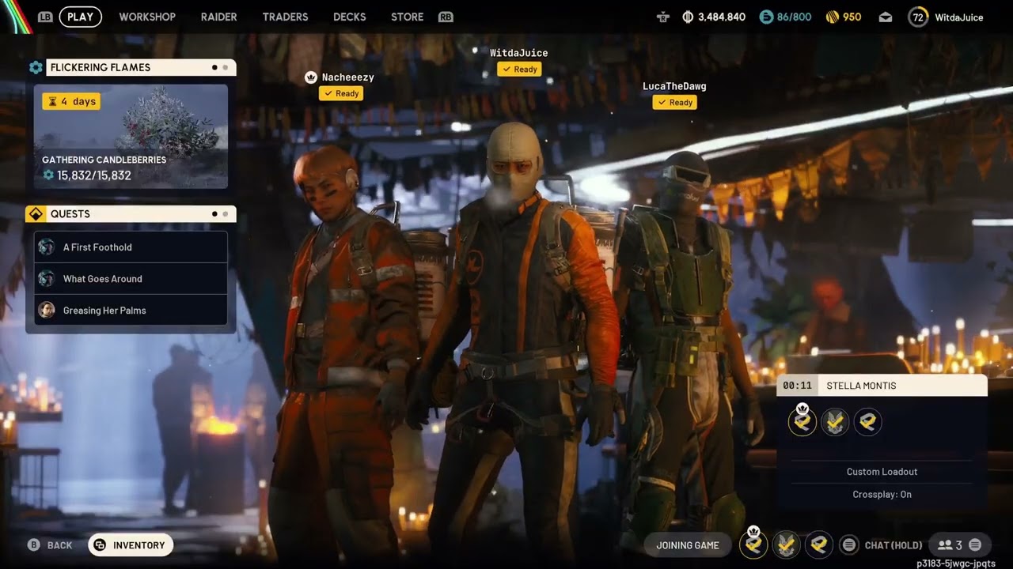The height and width of the screenshot is (569, 1013).
Task: Open the mail envelope icon
Action: tap(885, 17)
